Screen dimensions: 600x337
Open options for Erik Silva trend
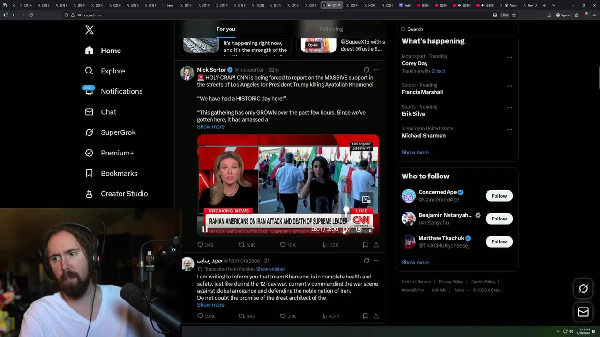510,108
